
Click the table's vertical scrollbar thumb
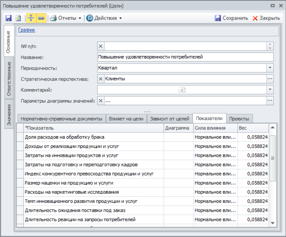[x=273, y=158]
